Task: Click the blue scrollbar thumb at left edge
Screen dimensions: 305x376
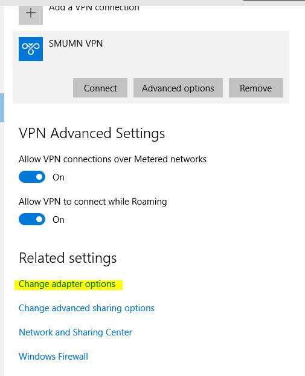Action: tap(2, 108)
